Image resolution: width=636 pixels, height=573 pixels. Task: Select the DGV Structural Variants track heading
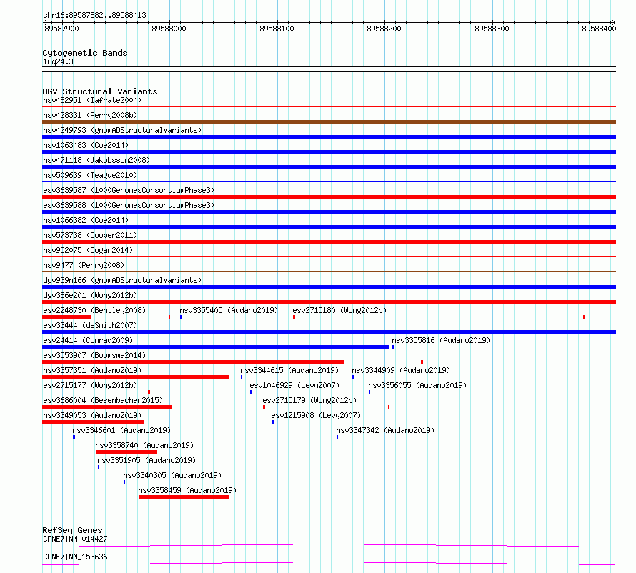click(x=100, y=91)
